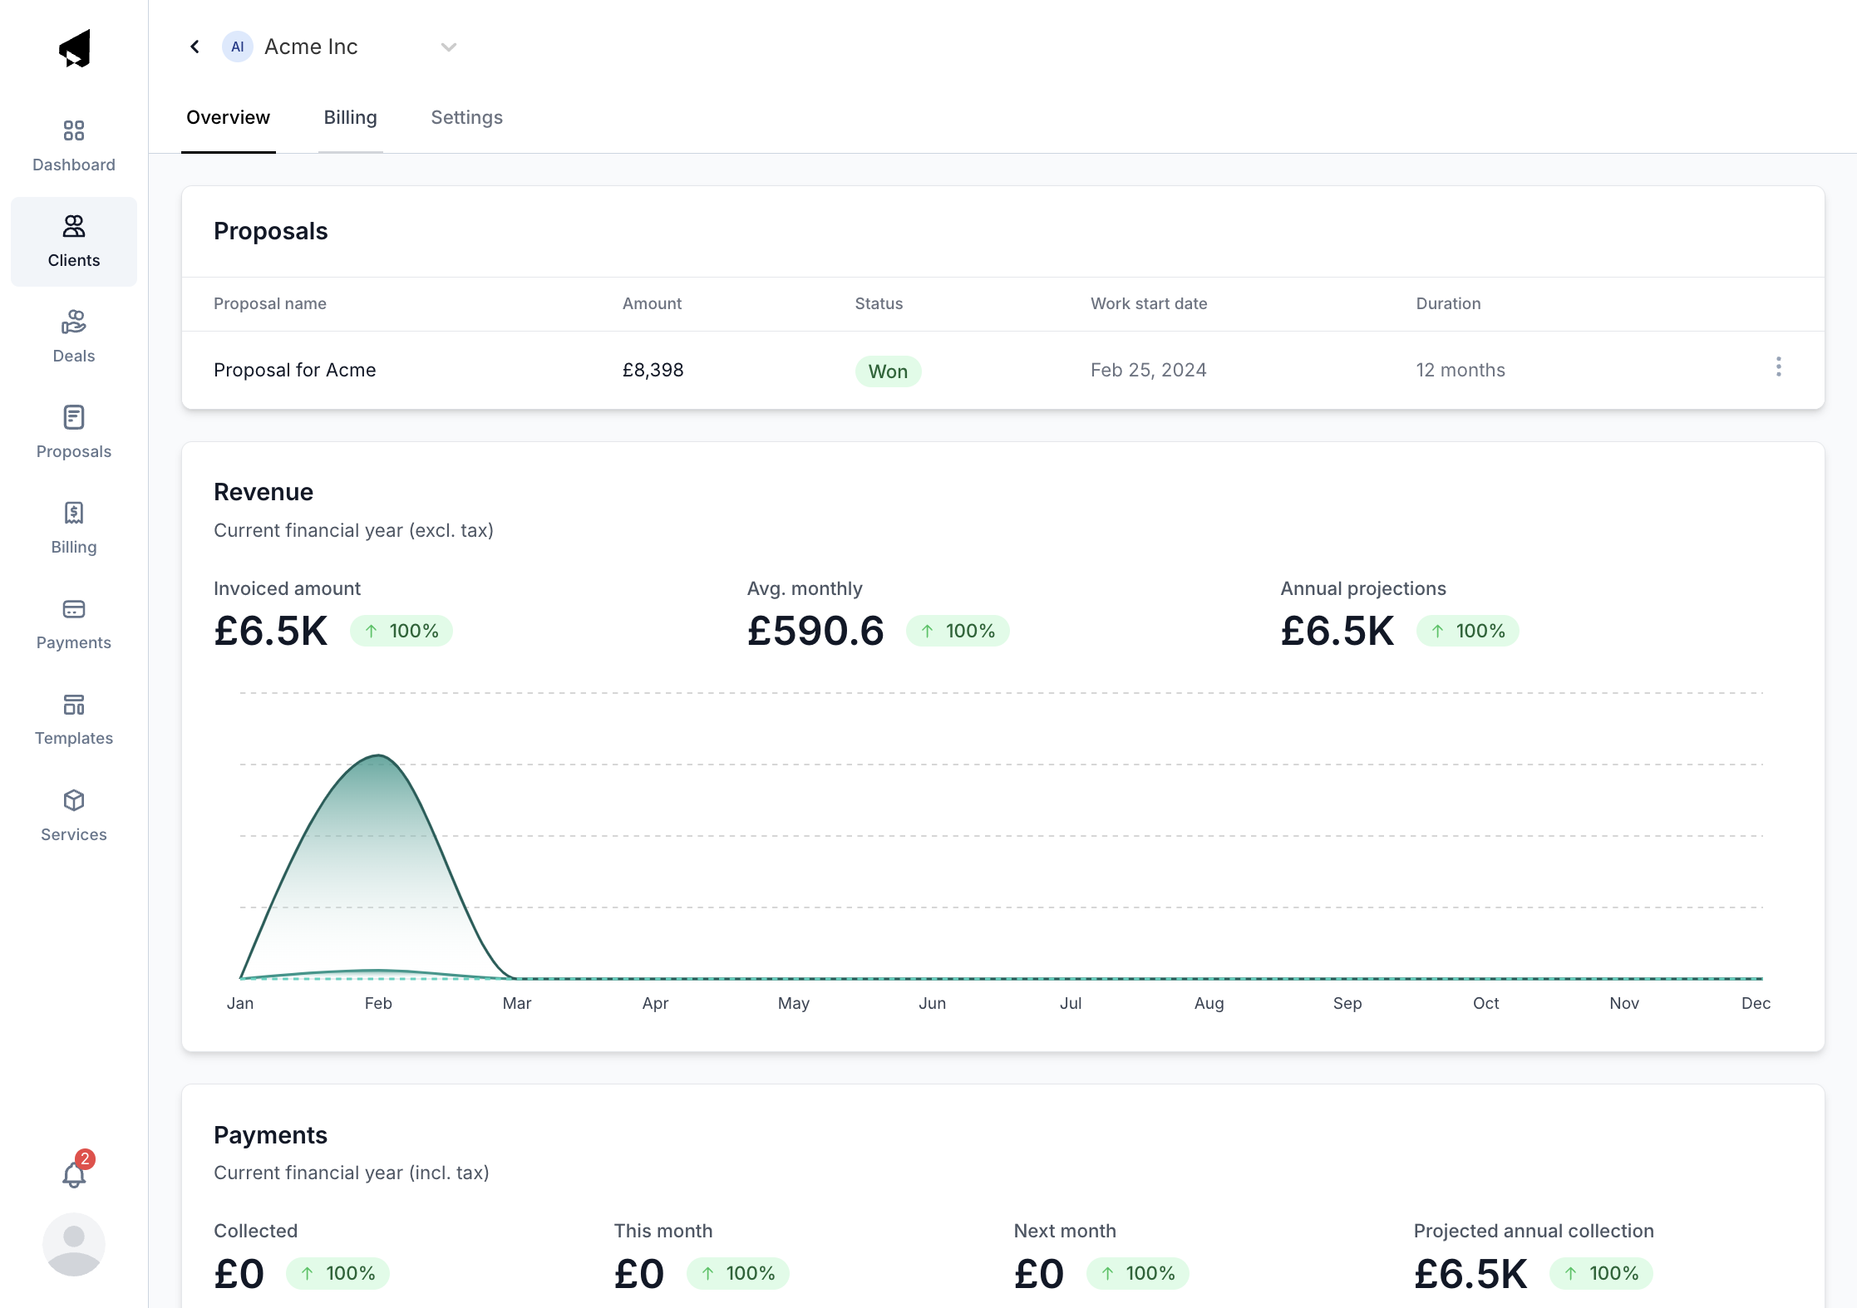Click the Feb peak on revenue chart
The height and width of the screenshot is (1308, 1857).
(378, 755)
